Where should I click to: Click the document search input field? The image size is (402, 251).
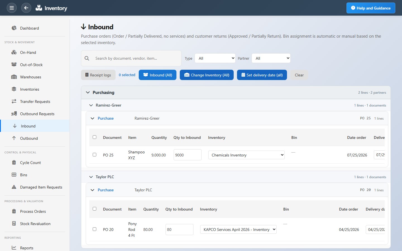(x=131, y=58)
